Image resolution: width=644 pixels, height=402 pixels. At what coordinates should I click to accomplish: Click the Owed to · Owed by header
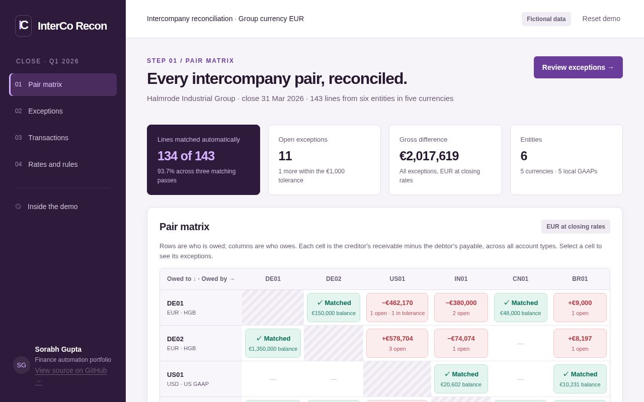(x=201, y=279)
